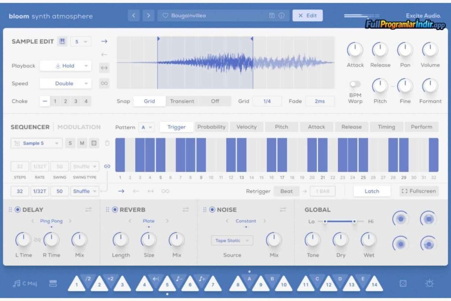The width and height of the screenshot is (451, 301).
Task: Select the Probability sequencer tab
Action: (x=211, y=126)
